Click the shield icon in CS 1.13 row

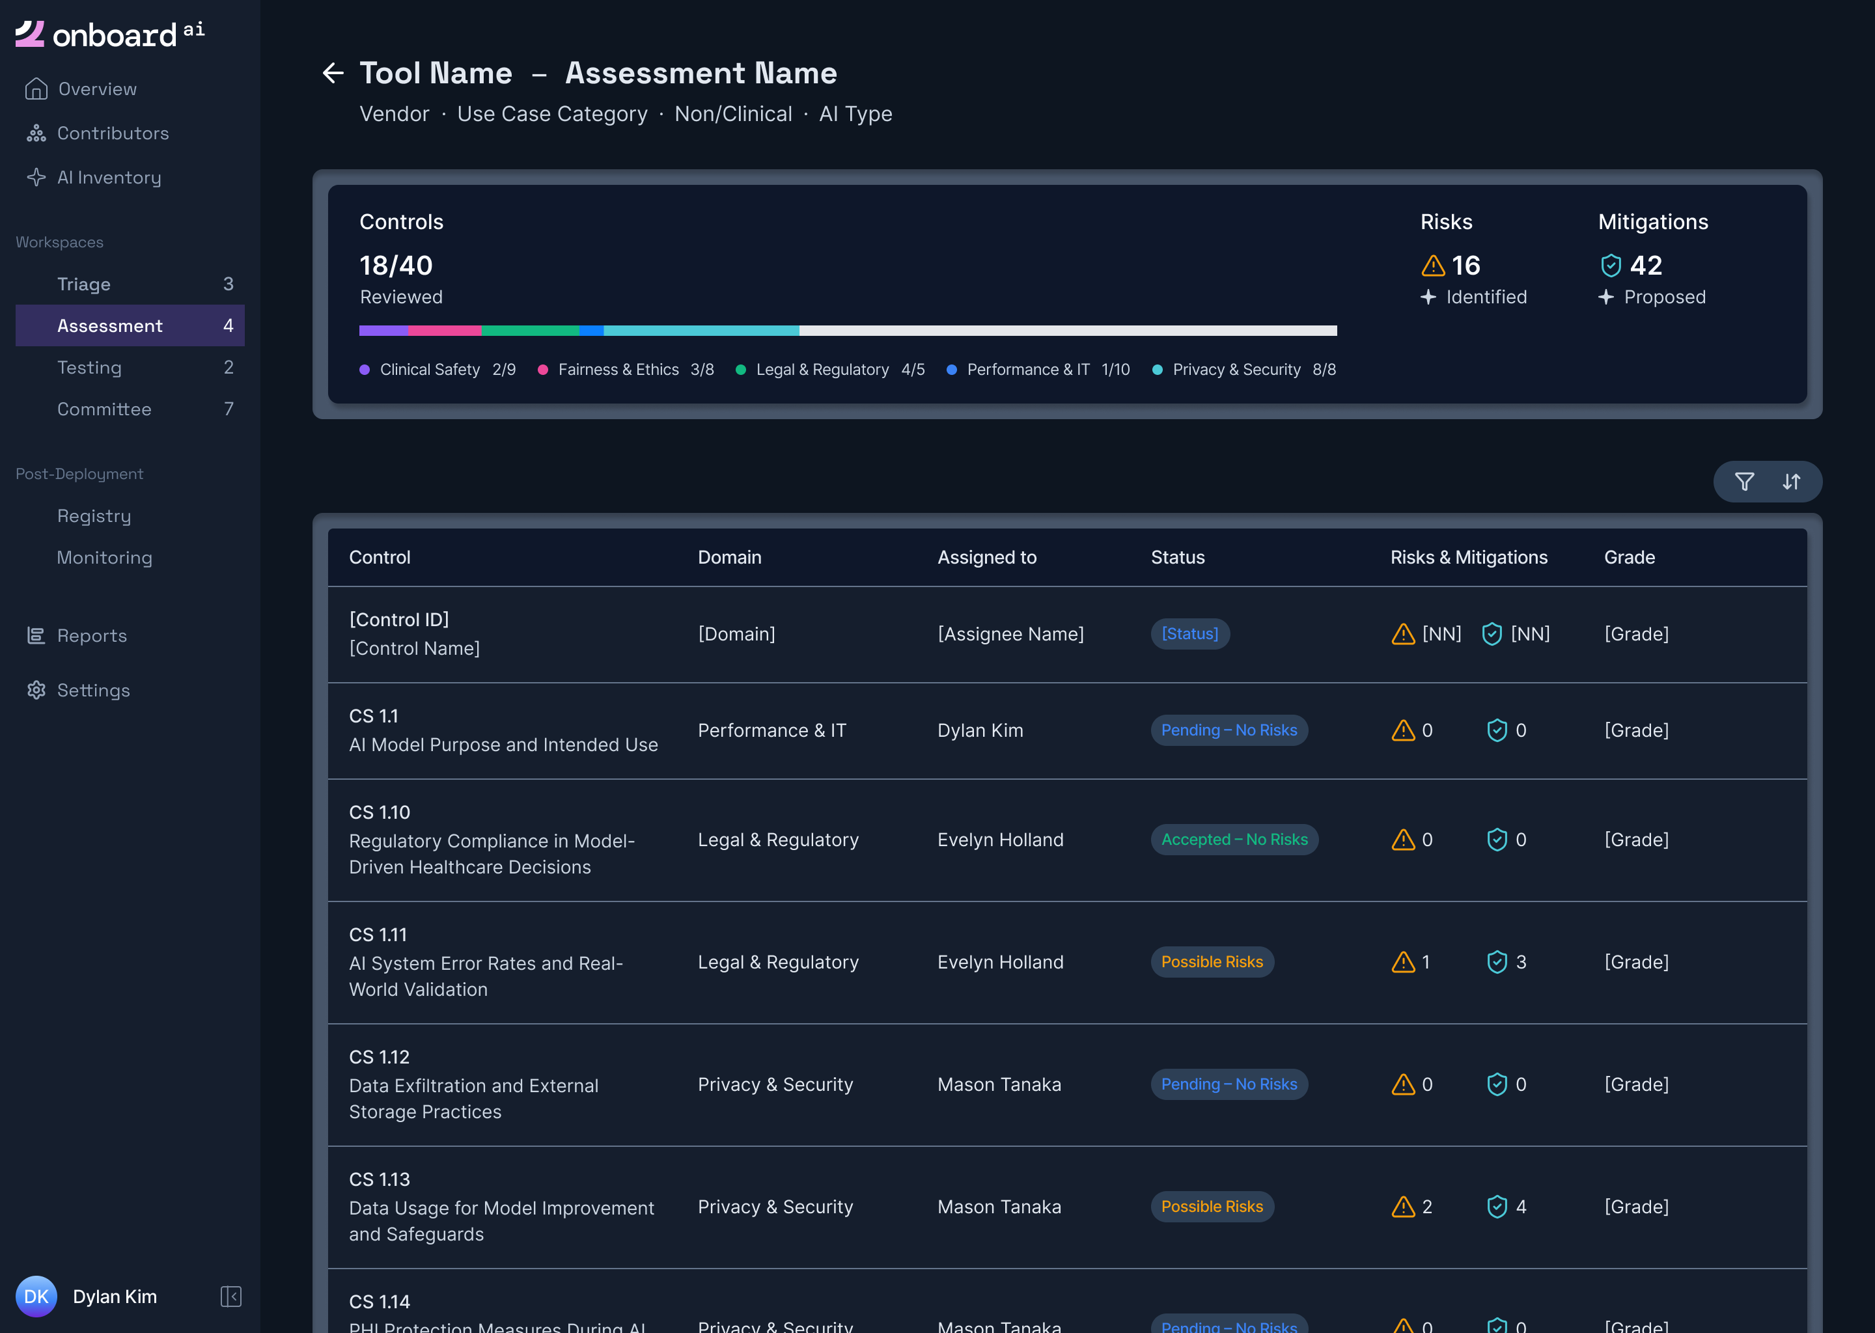(x=1497, y=1207)
